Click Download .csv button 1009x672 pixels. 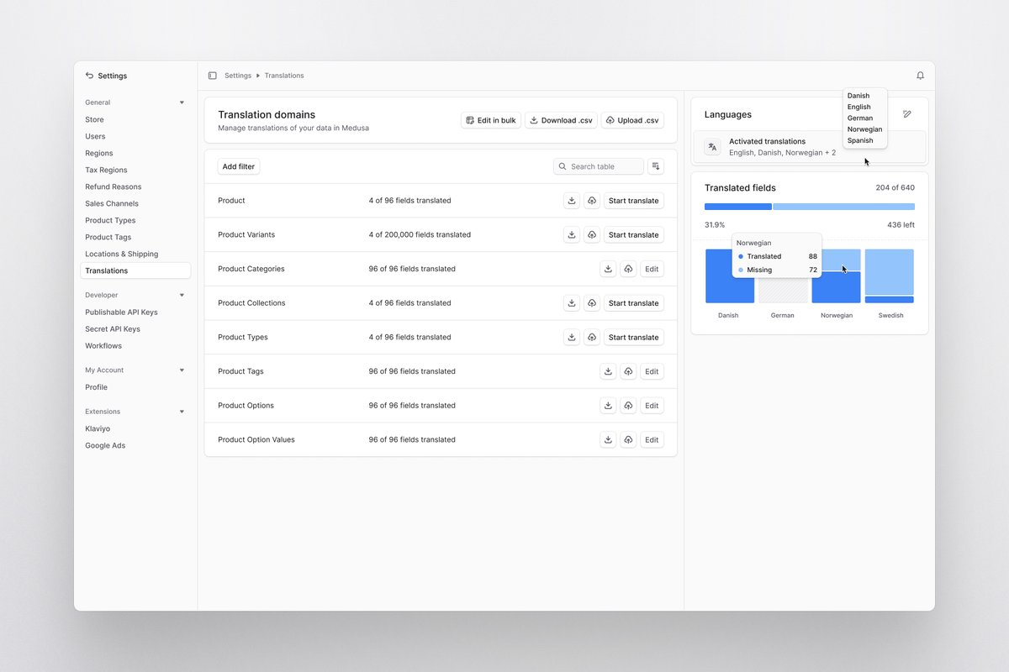coord(561,120)
